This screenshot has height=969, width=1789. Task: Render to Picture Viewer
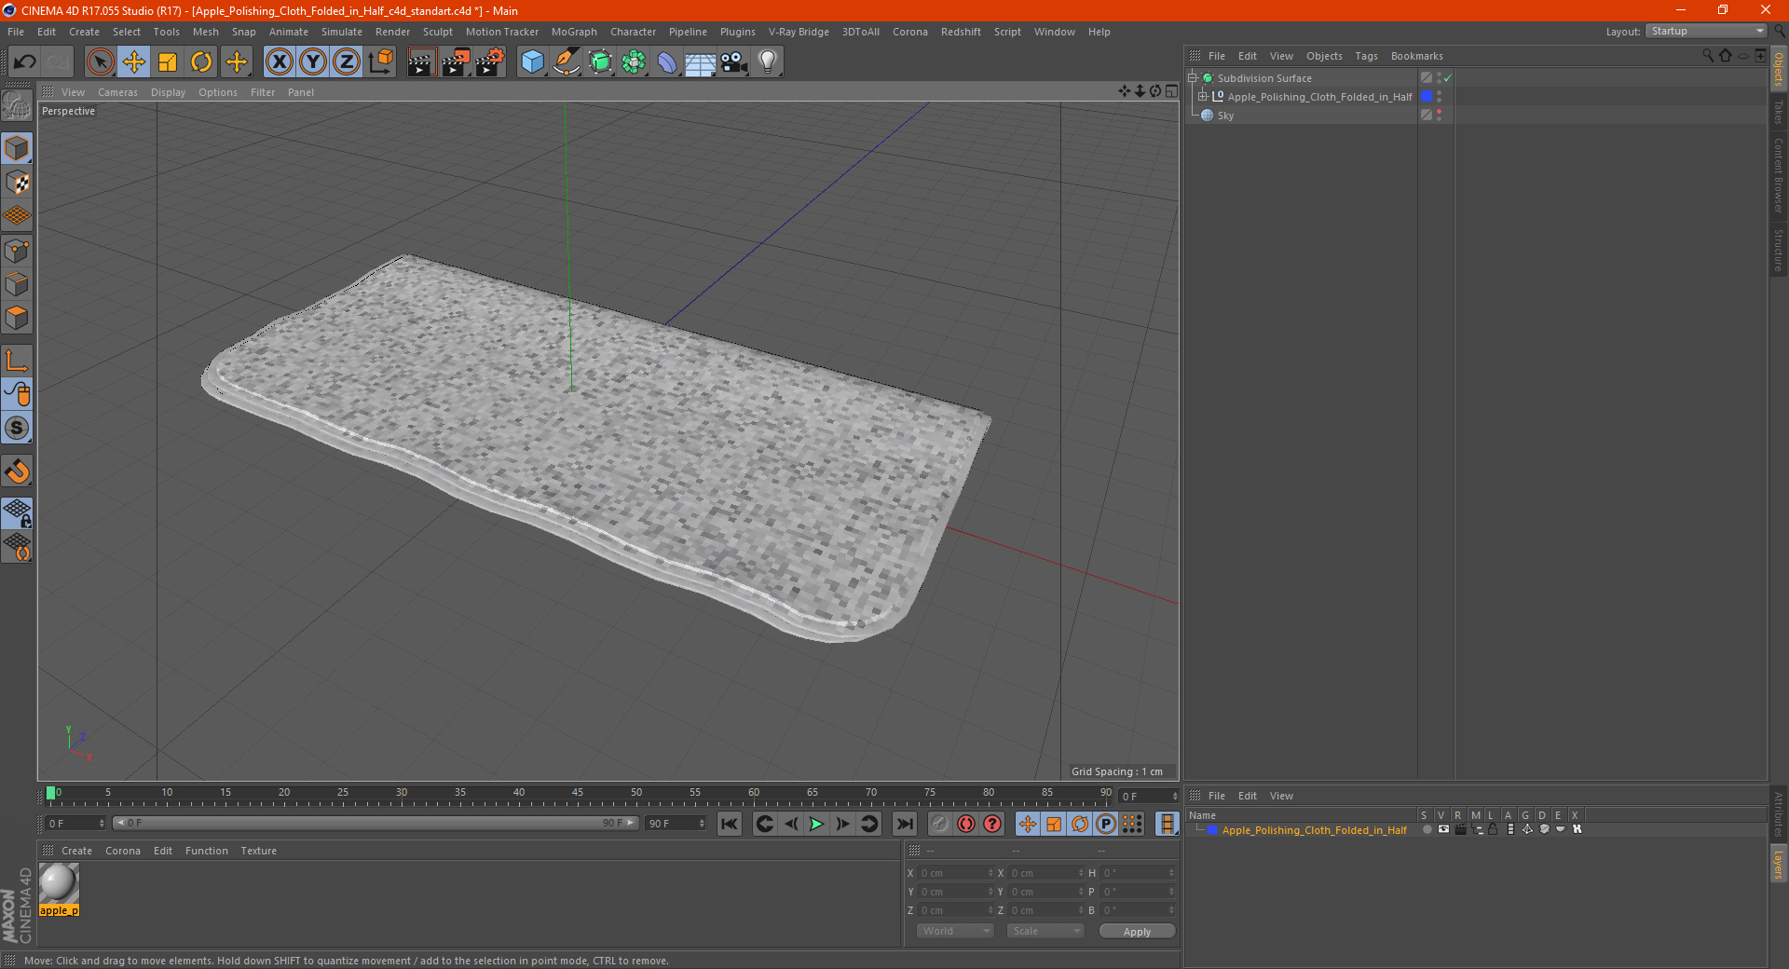[x=456, y=62]
